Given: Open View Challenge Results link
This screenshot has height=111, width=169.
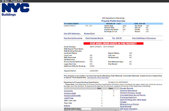Looking at the screenshot, I should 94,38.
